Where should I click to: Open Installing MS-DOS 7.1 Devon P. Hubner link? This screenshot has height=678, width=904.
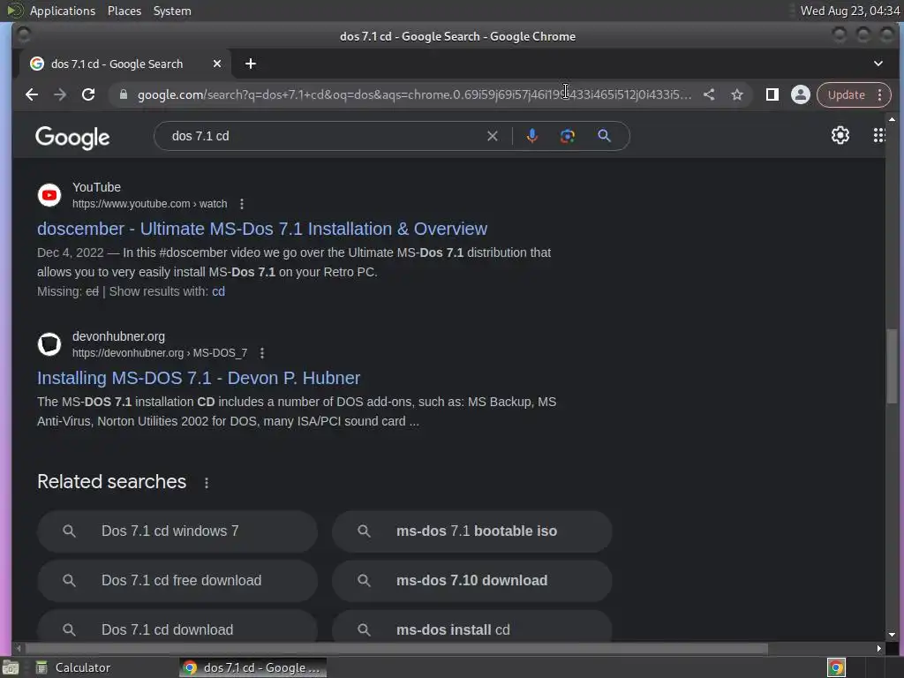click(199, 378)
